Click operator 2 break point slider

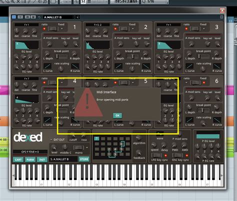tap(132, 57)
